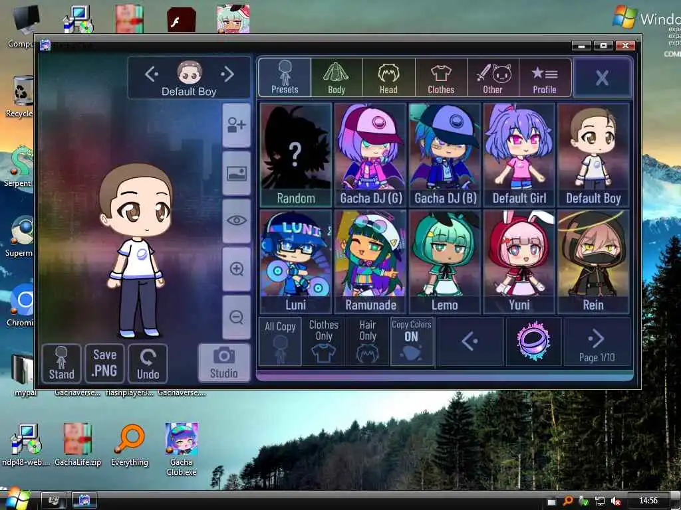
Task: Undo the last change
Action: (x=148, y=363)
